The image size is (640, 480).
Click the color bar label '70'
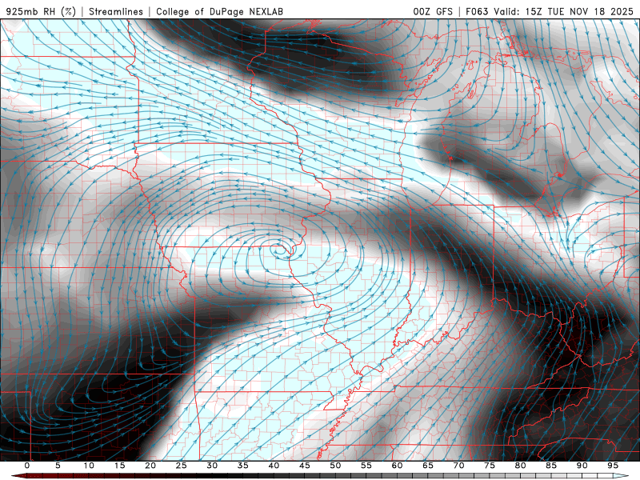pos(458,466)
